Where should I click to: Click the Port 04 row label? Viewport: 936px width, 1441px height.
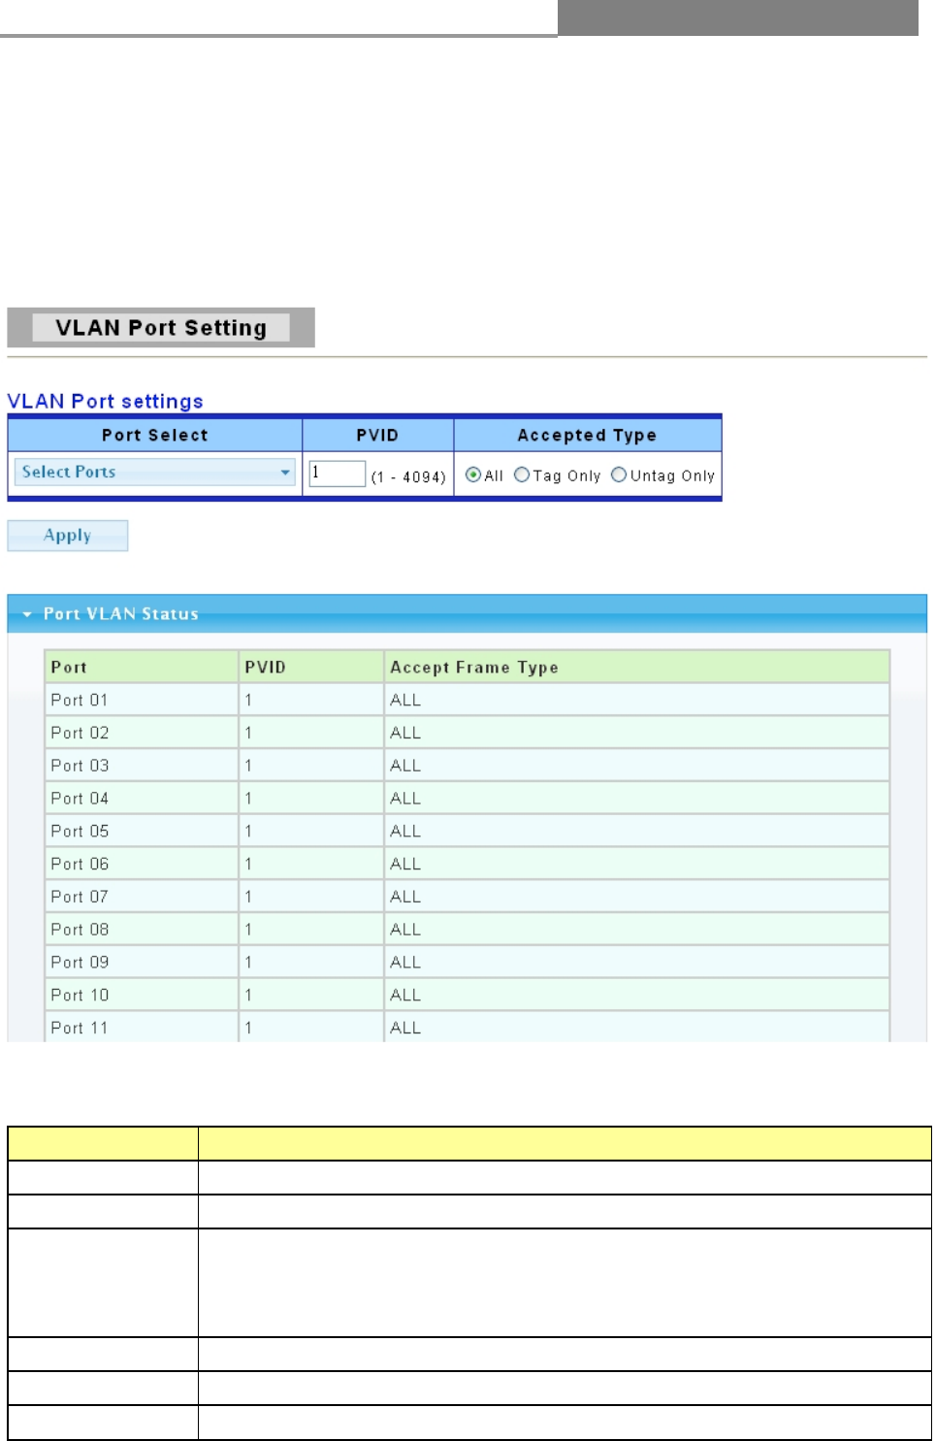coord(80,799)
